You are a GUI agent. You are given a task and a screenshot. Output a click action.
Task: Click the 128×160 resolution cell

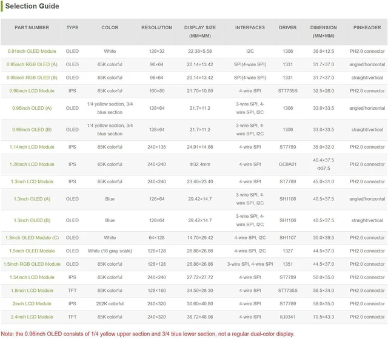tap(156, 291)
